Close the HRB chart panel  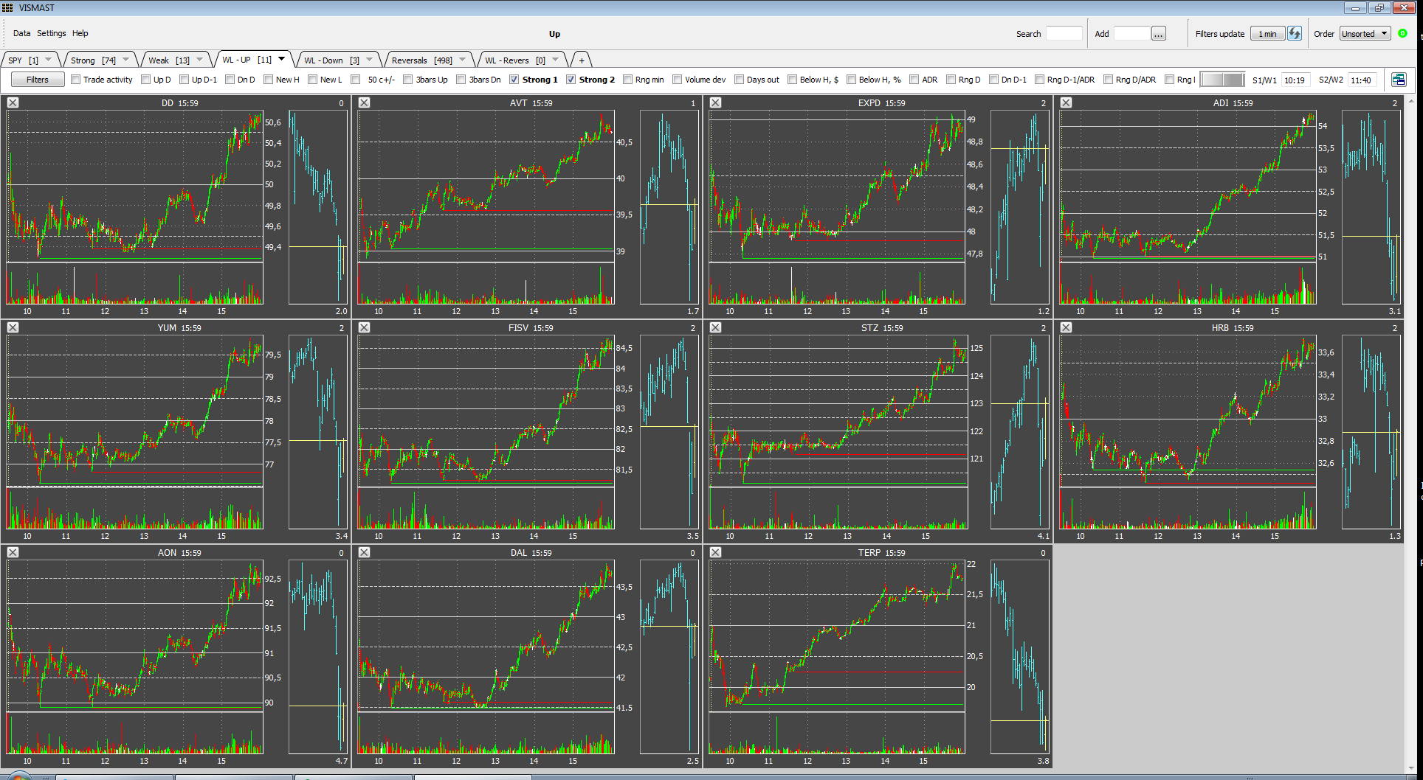1067,328
